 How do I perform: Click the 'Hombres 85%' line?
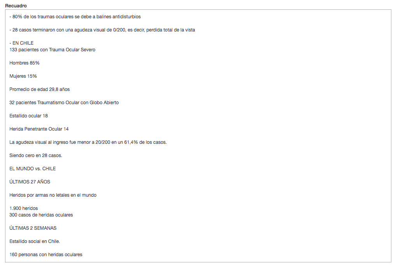pyautogui.click(x=24, y=63)
